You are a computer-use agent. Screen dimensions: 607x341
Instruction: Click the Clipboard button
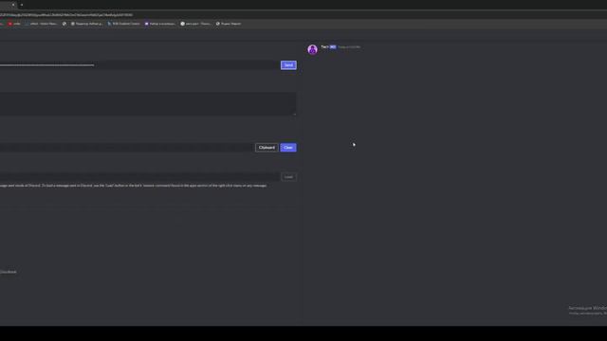[267, 148]
